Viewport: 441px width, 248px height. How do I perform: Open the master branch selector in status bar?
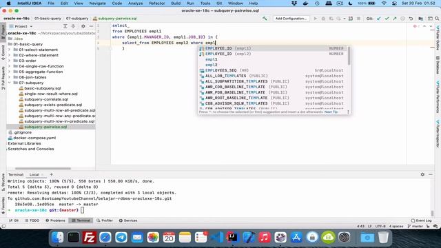(x=415, y=226)
